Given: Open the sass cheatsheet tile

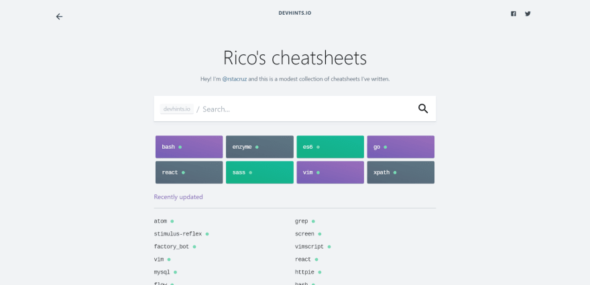Looking at the screenshot, I should 259,172.
